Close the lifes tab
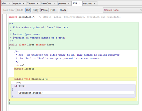 (x=79, y=3)
